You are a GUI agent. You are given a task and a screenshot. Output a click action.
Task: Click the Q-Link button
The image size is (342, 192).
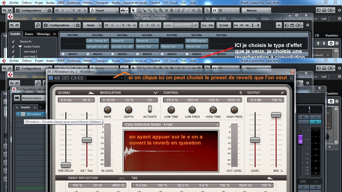click(x=224, y=25)
